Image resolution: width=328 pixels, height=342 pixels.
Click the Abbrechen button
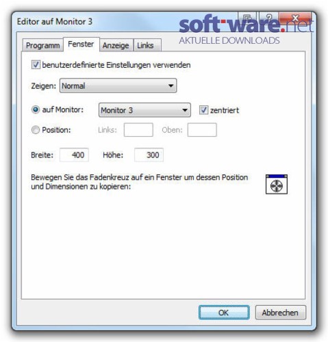tap(280, 313)
